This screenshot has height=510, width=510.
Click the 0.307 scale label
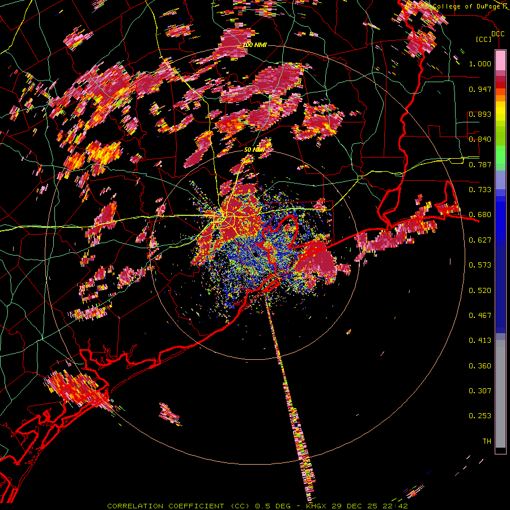point(480,390)
